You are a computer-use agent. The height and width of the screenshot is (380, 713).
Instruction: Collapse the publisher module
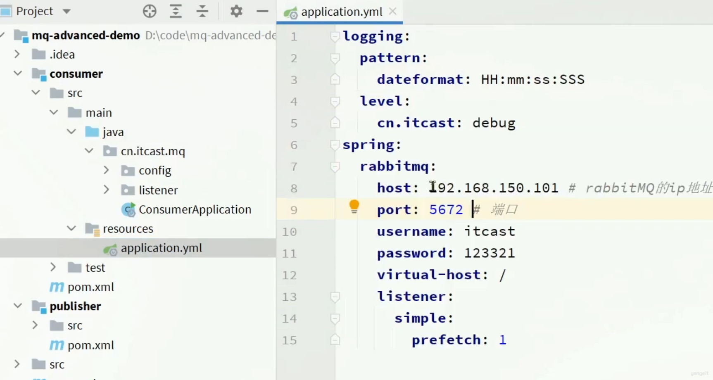17,306
